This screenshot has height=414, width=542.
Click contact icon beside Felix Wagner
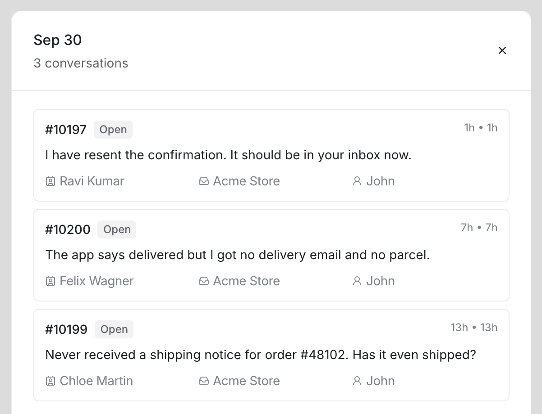(x=51, y=281)
